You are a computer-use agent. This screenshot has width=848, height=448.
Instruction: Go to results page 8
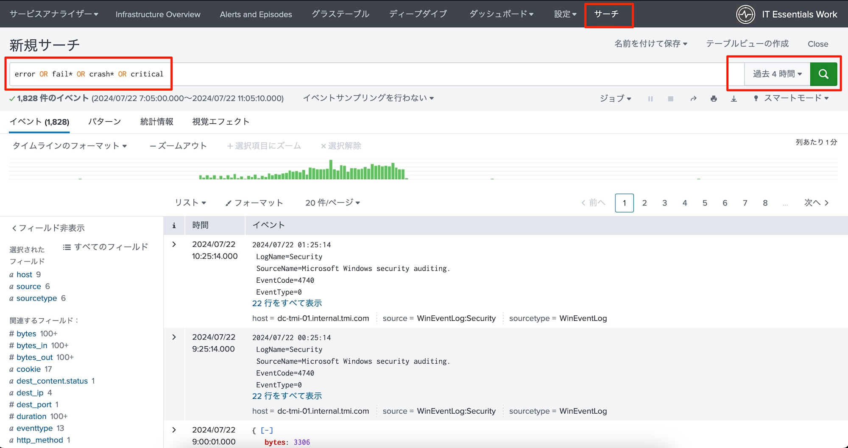coord(765,203)
